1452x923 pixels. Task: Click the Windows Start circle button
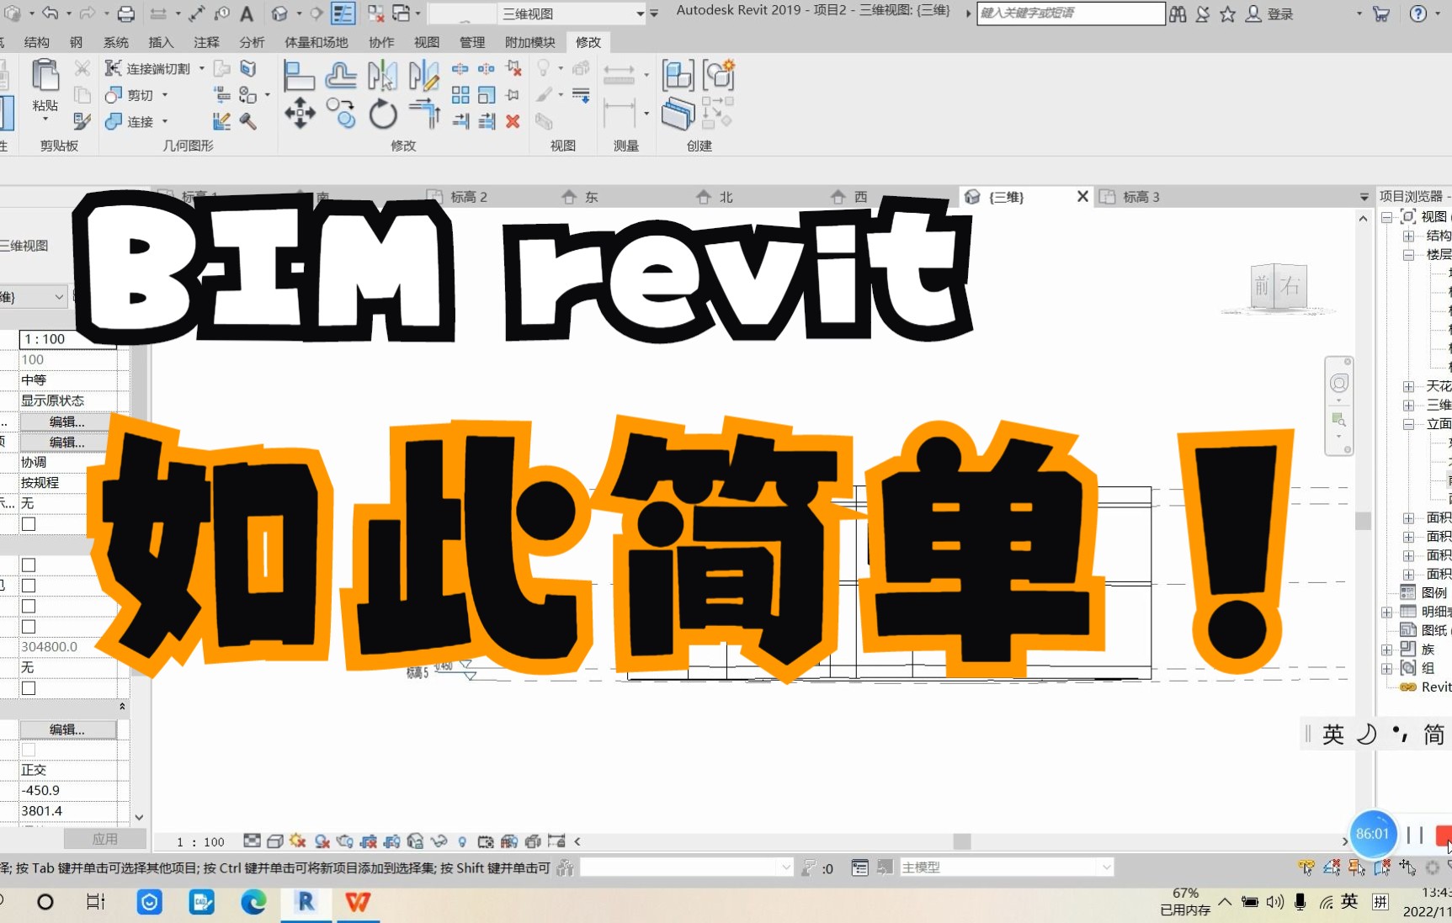tap(45, 902)
